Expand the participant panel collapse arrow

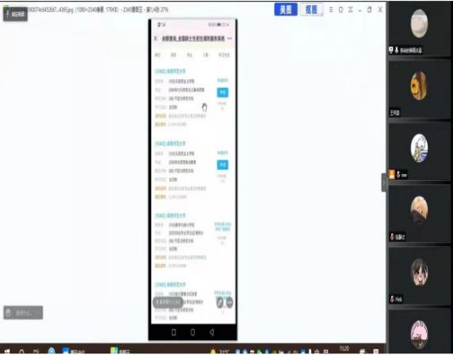pos(383,183)
